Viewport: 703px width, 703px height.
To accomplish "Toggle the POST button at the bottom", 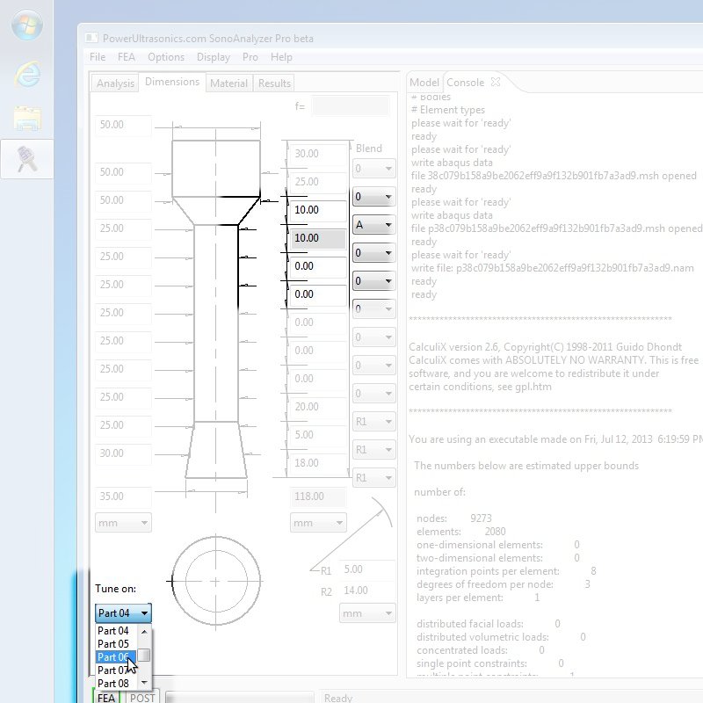I will (x=142, y=697).
